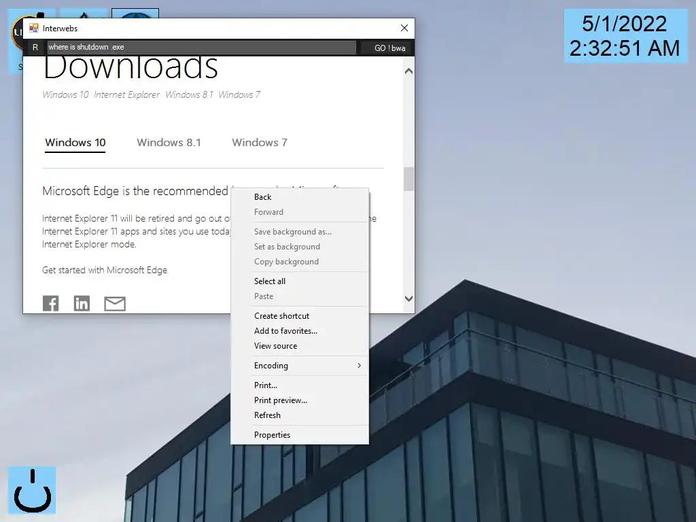Focus the address bar with 'where is shutdown .exe'
The height and width of the screenshot is (522, 696).
(201, 47)
